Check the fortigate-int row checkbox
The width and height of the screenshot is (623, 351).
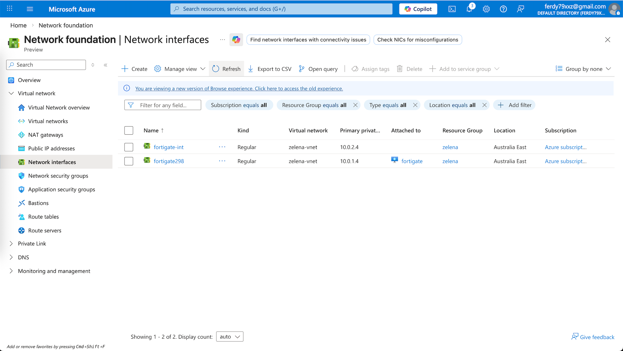click(x=129, y=147)
